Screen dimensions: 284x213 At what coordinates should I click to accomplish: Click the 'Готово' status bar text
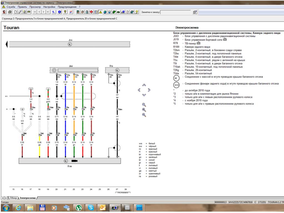[x=5, y=202]
